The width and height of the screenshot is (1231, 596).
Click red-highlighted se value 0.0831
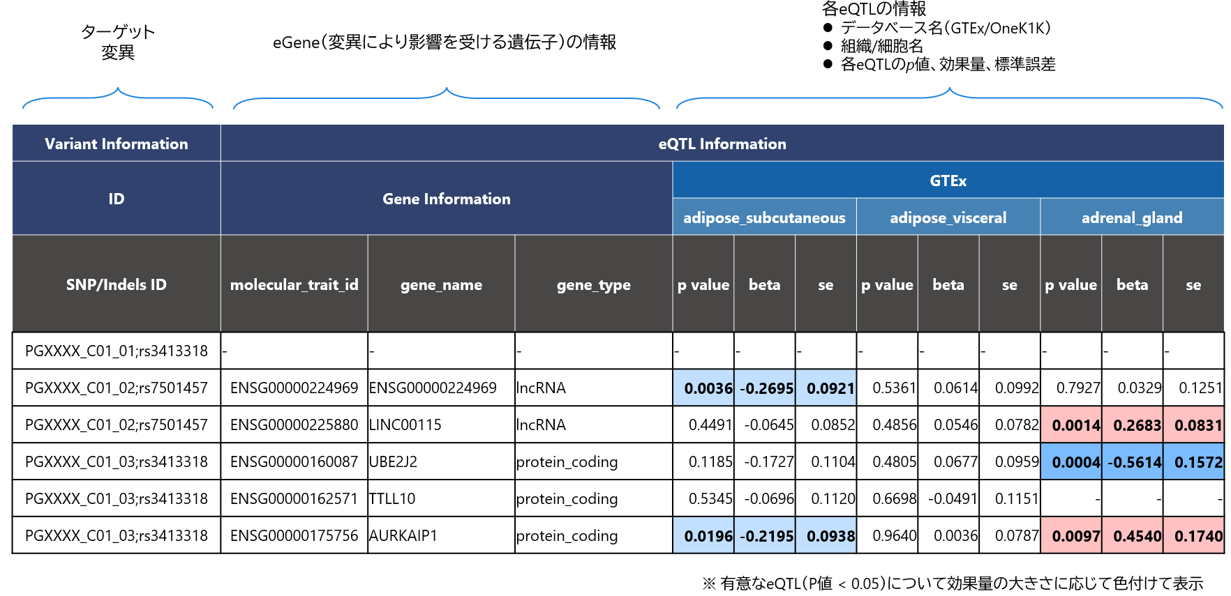[x=1194, y=425]
